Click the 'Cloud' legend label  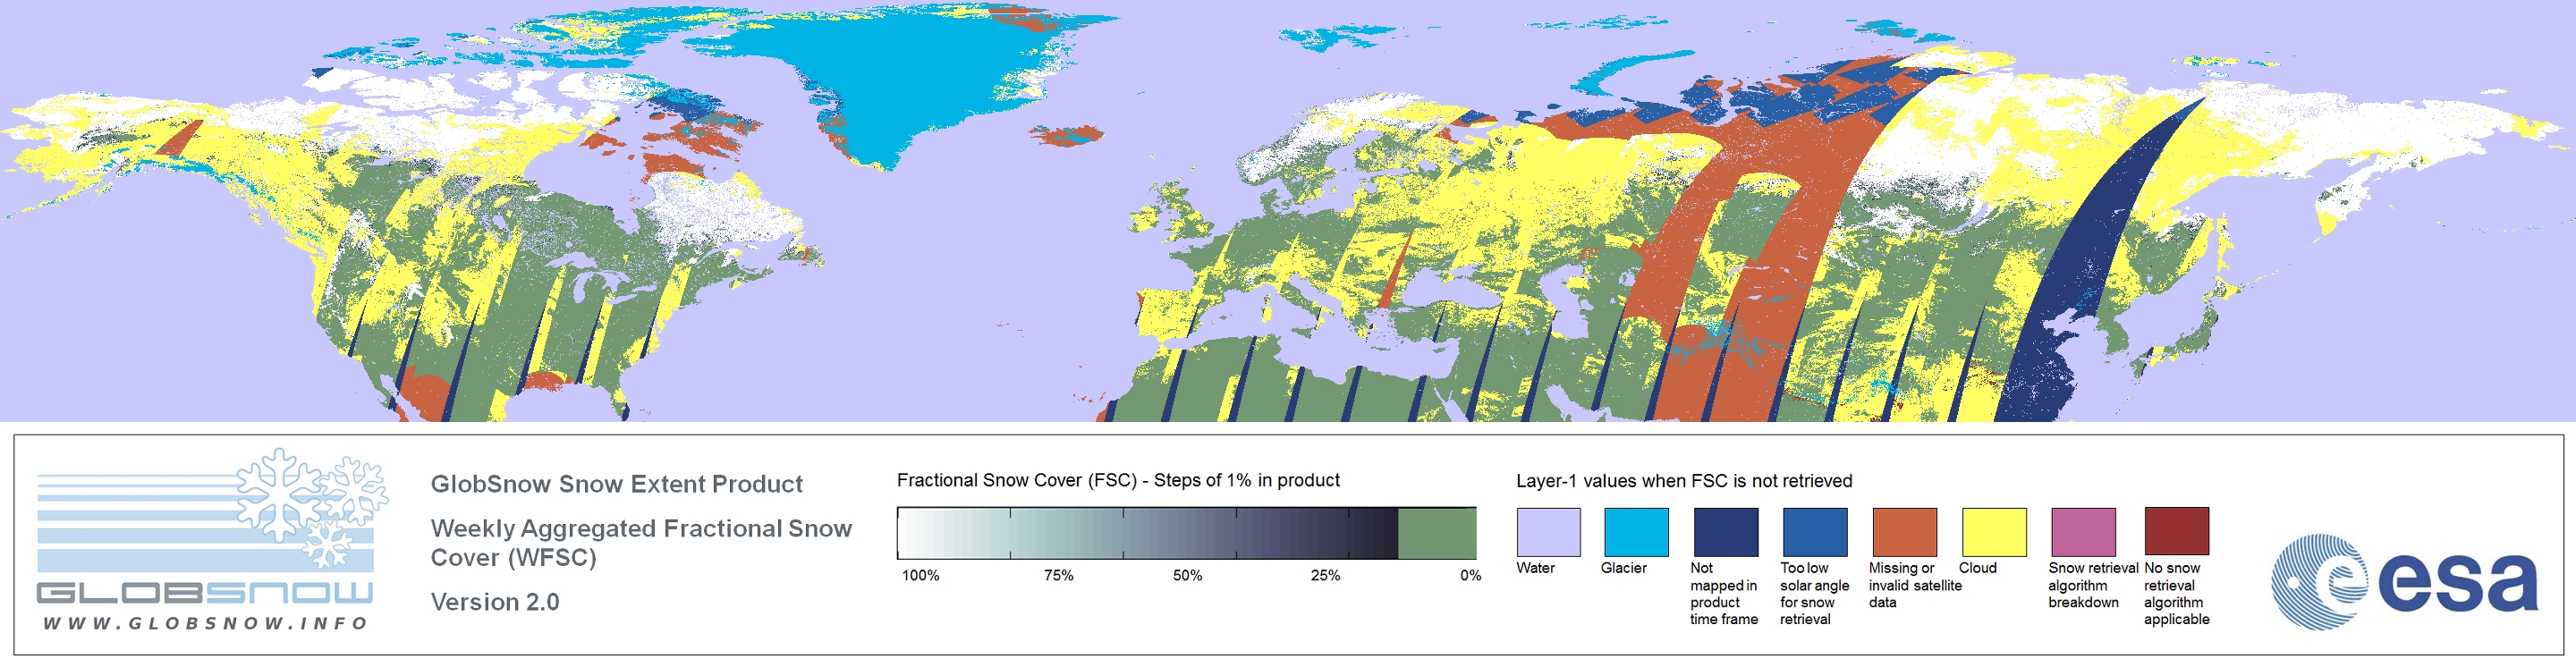(1977, 568)
